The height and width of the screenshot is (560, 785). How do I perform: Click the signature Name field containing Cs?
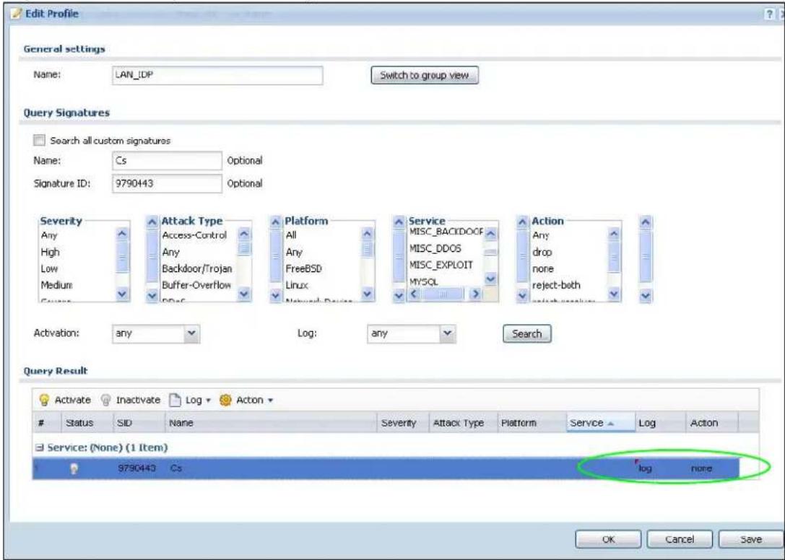167,161
